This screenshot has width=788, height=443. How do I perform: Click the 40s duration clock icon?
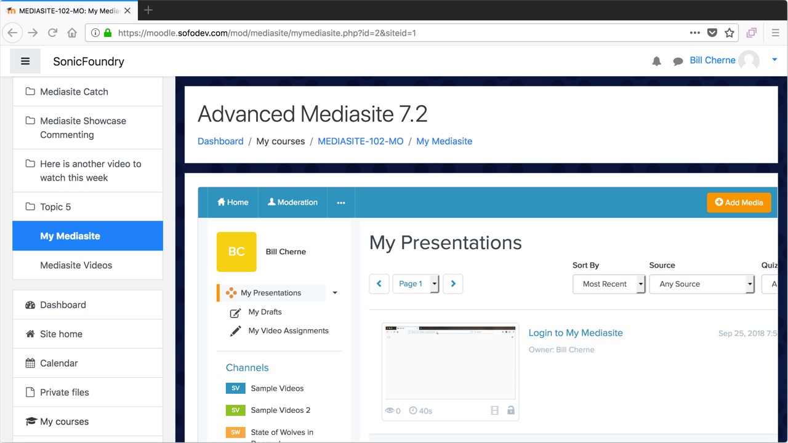[x=413, y=410]
